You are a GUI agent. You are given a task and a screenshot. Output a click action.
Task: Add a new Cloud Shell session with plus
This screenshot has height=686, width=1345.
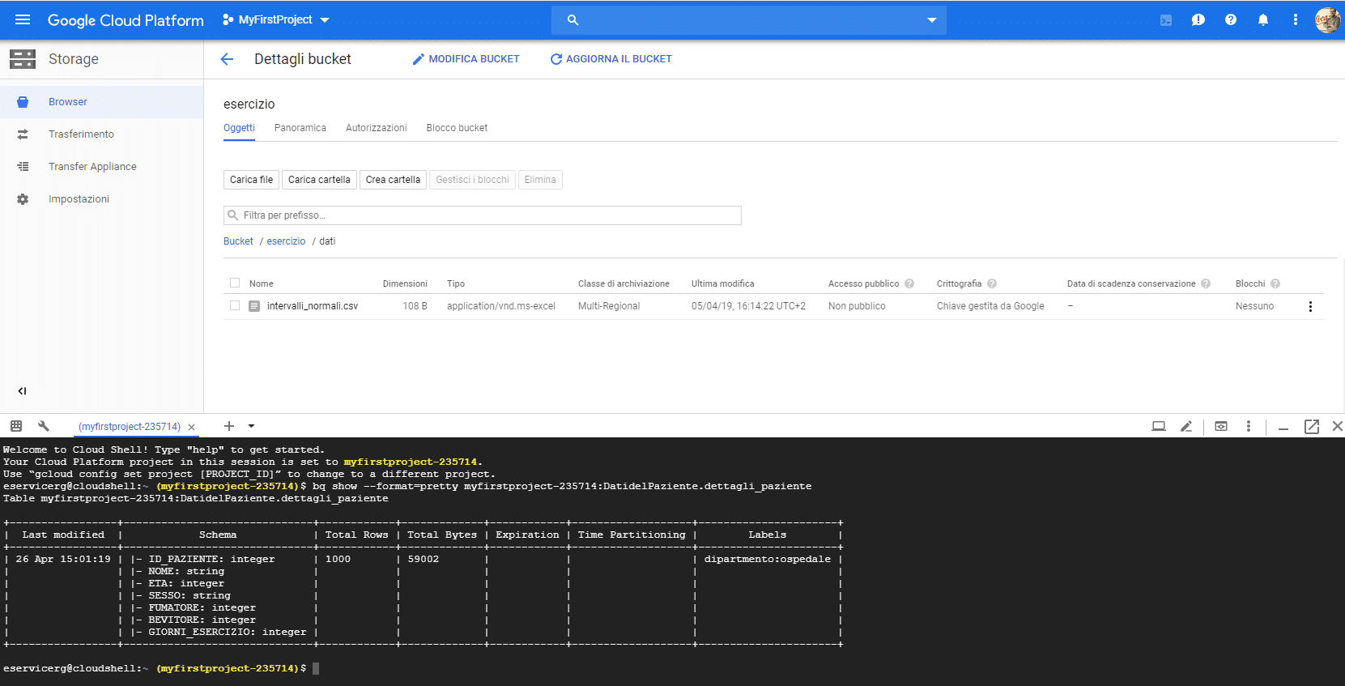click(x=229, y=426)
